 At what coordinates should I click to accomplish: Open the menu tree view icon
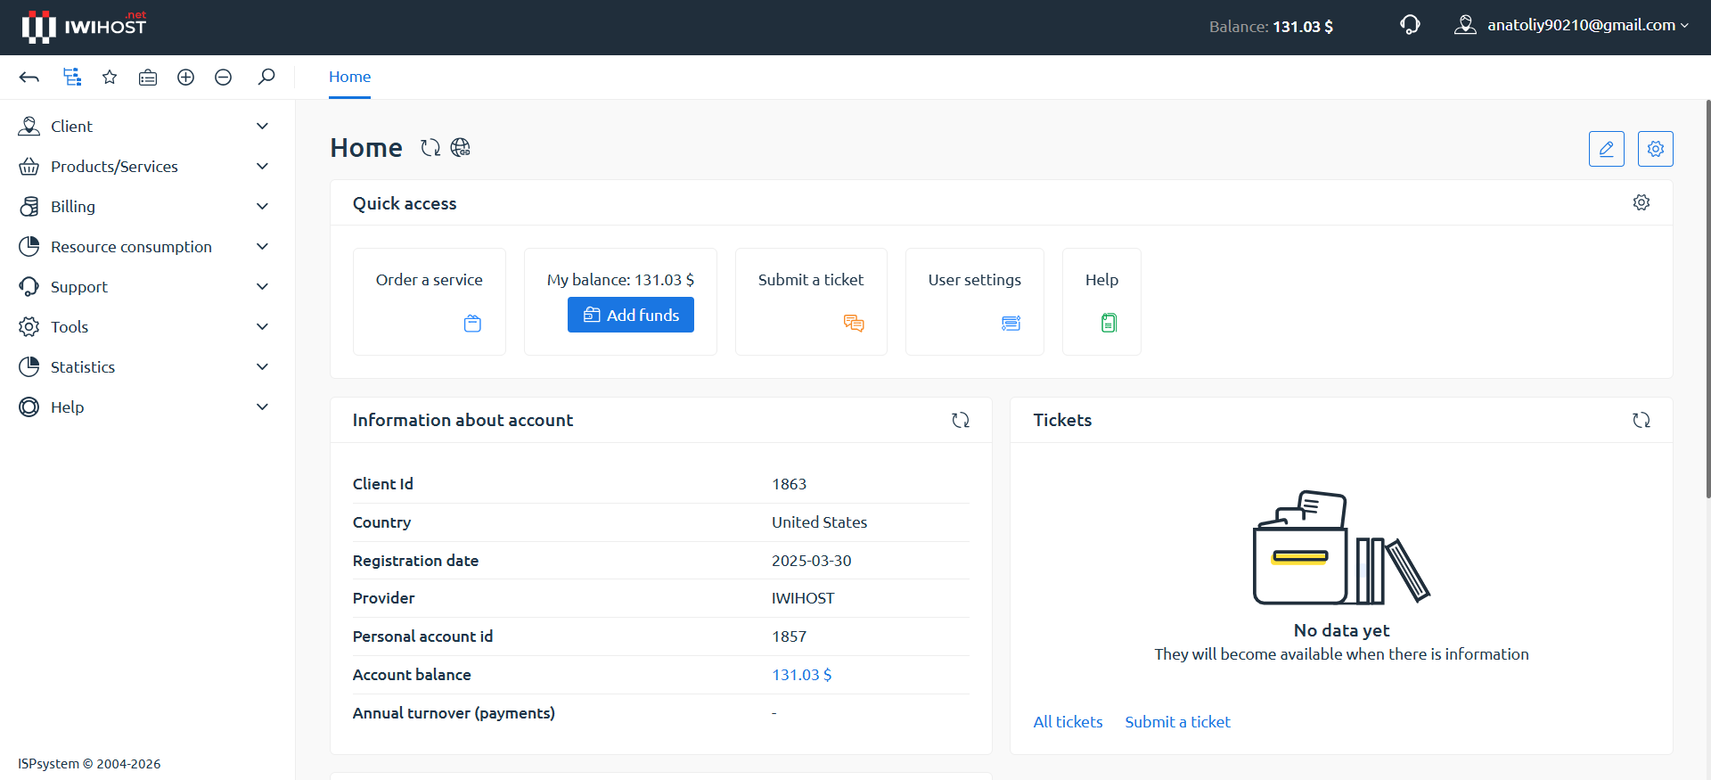point(72,78)
